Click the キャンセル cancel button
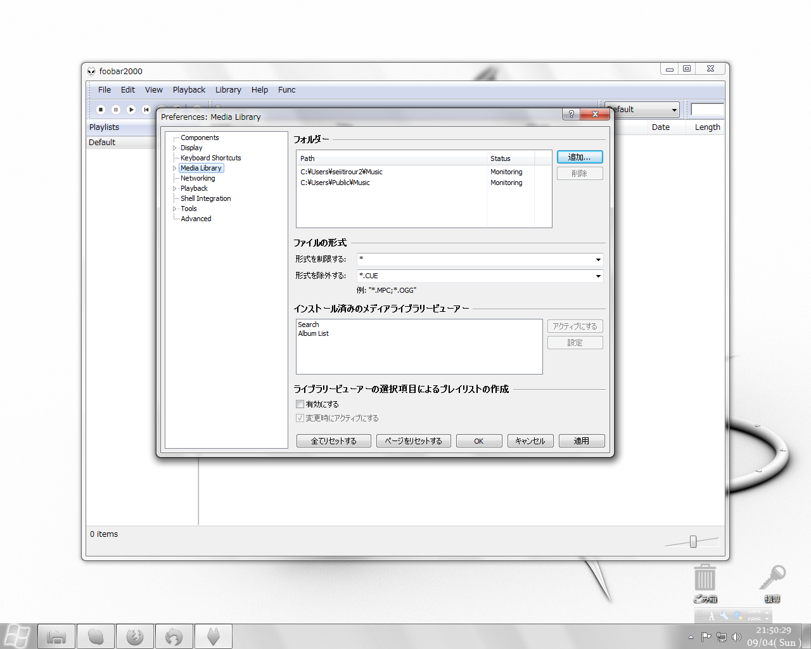This screenshot has width=811, height=649. pyautogui.click(x=530, y=441)
